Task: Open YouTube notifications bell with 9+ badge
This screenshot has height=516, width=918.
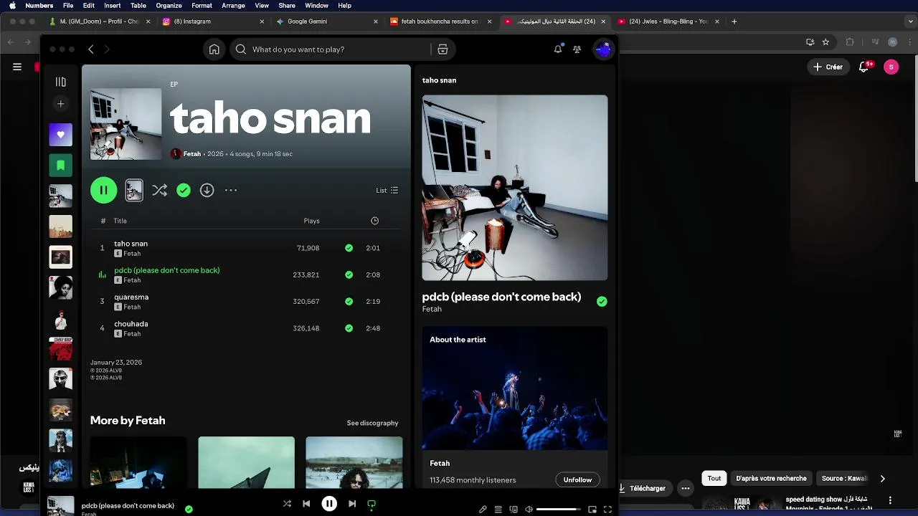Action: coord(864,67)
